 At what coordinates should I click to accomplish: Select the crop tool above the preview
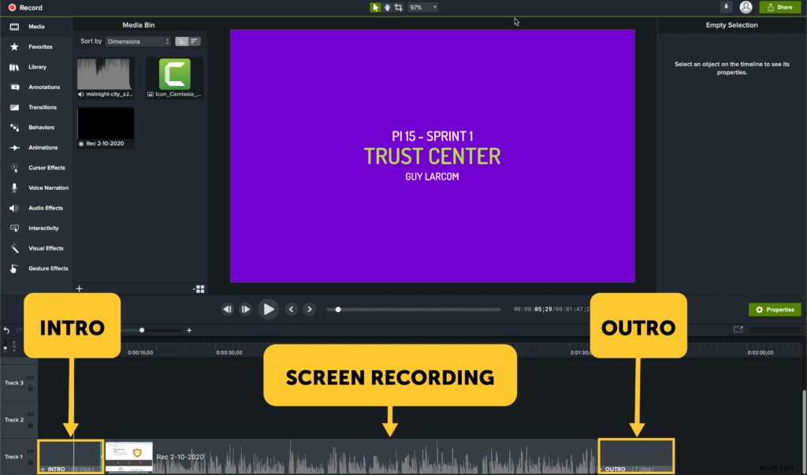(x=400, y=6)
